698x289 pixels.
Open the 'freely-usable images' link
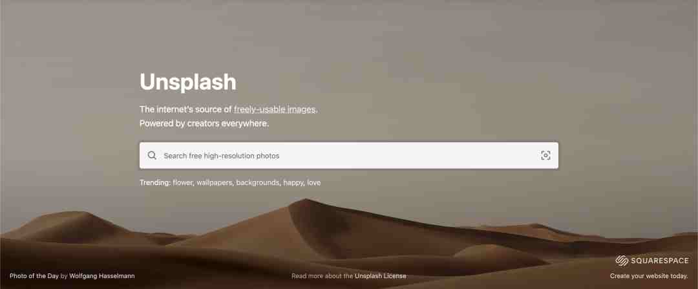pyautogui.click(x=275, y=109)
